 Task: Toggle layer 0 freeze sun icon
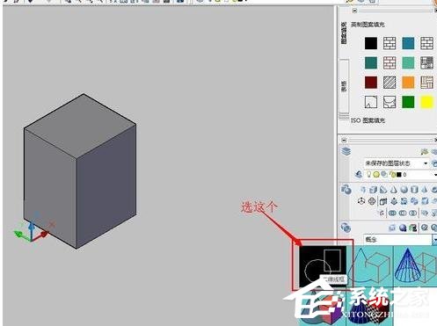376,175
